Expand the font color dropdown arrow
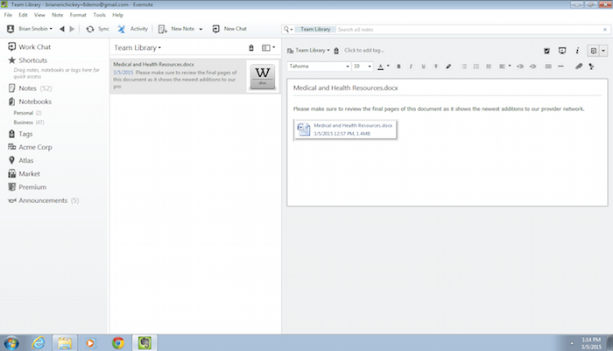 coord(388,67)
